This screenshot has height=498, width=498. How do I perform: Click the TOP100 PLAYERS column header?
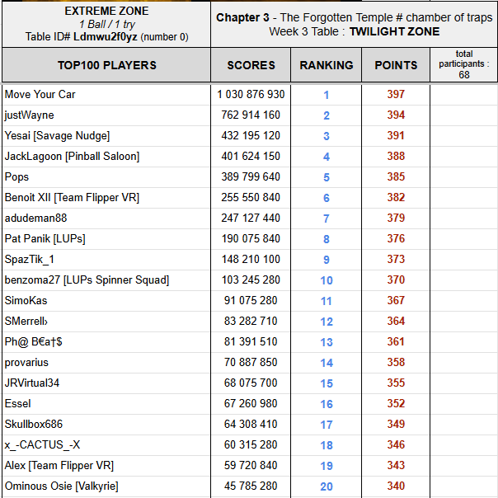(106, 65)
